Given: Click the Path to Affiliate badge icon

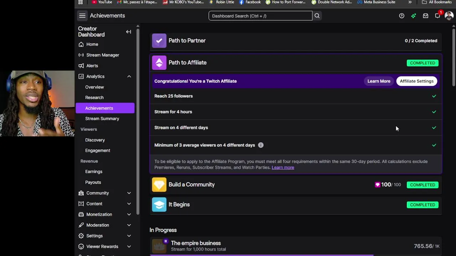Looking at the screenshot, I should coord(159,63).
